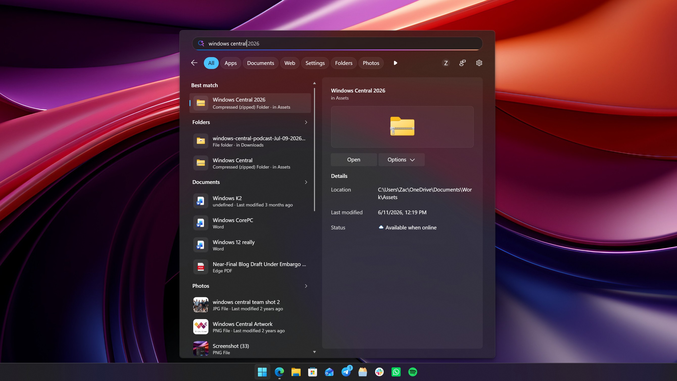Image resolution: width=677 pixels, height=381 pixels.
Task: Switch to the Apps filter
Action: tap(230, 63)
